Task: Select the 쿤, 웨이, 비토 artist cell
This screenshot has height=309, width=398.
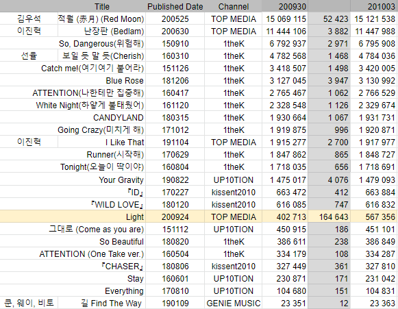Action: (29, 303)
